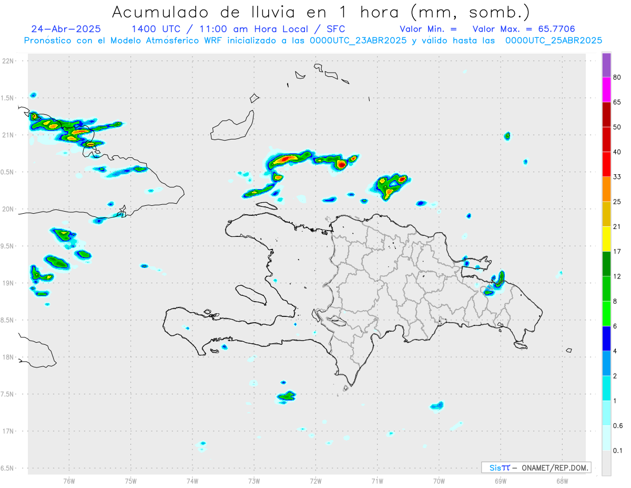Select the magenta swatch between 65 and 80
This screenshot has height=488, width=631.
(x=606, y=89)
